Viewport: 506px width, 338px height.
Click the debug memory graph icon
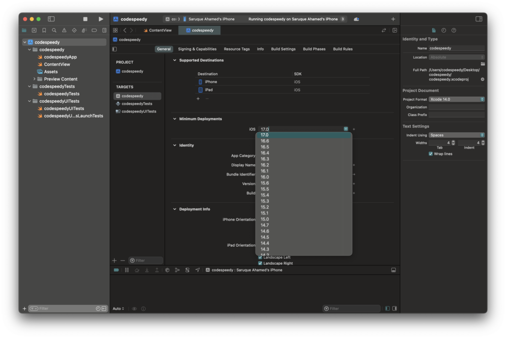(x=177, y=270)
